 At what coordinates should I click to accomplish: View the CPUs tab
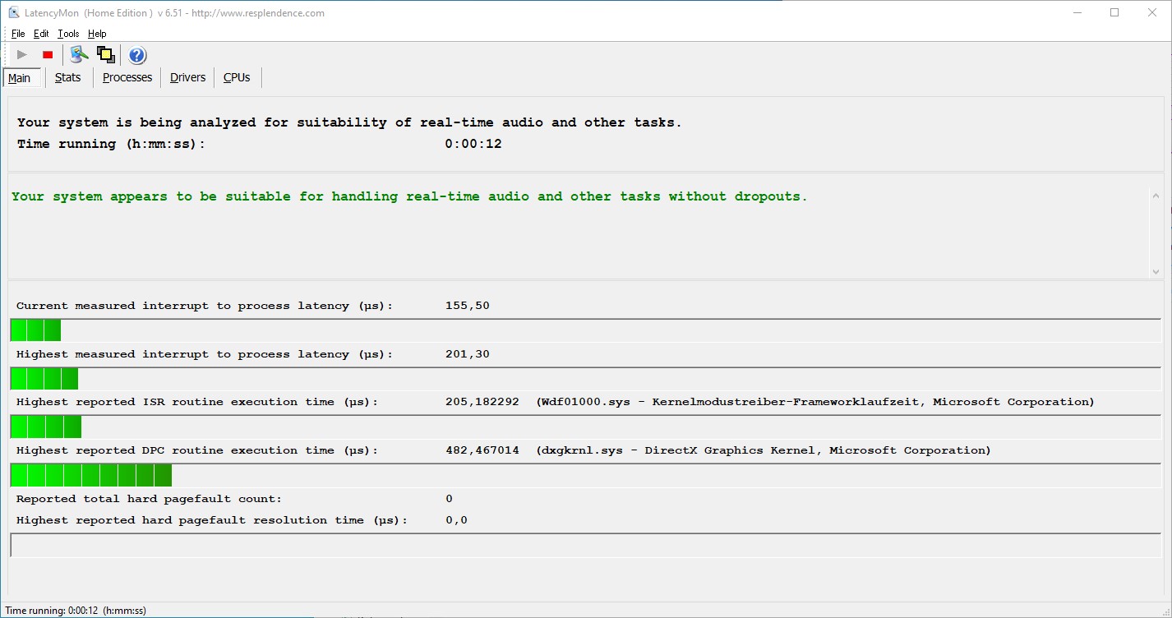(237, 77)
